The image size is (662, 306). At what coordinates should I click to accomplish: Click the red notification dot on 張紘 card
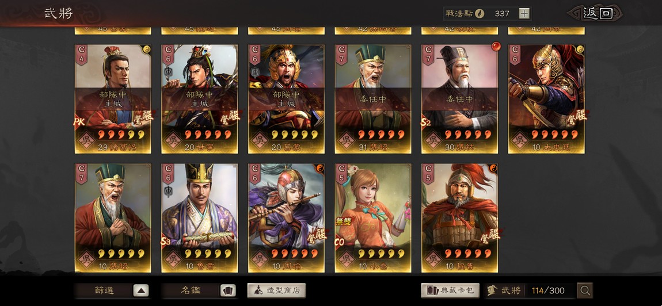(x=496, y=47)
